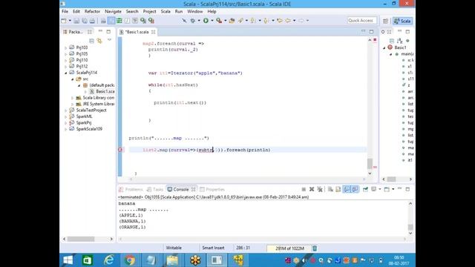Click the Debug bug icon
Screen dimensions: 475x267
pyautogui.click(x=193, y=21)
